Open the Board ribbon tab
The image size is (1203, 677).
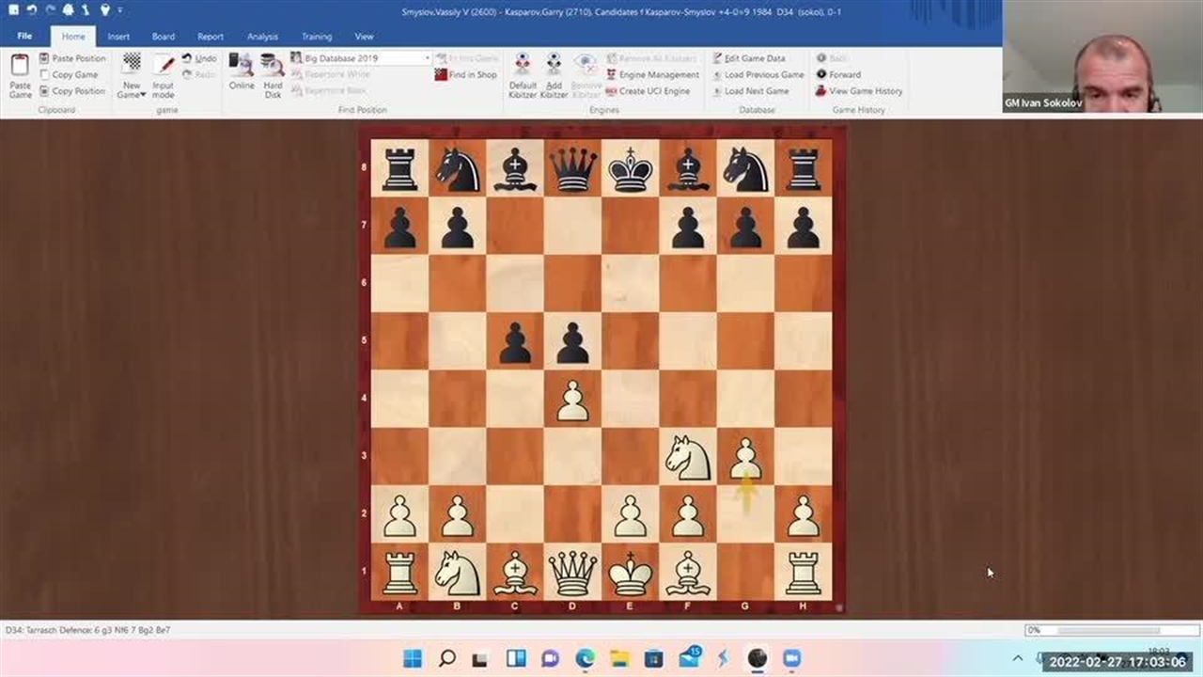(x=164, y=37)
